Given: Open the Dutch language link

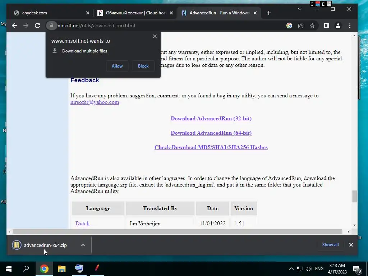Looking at the screenshot, I should (x=82, y=224).
